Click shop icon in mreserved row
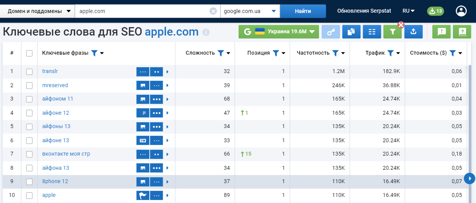Viewport: 476px width, 203px height. point(143,85)
